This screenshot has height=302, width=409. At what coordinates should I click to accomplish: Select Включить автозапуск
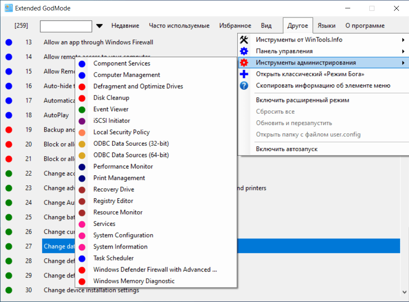tap(287, 149)
